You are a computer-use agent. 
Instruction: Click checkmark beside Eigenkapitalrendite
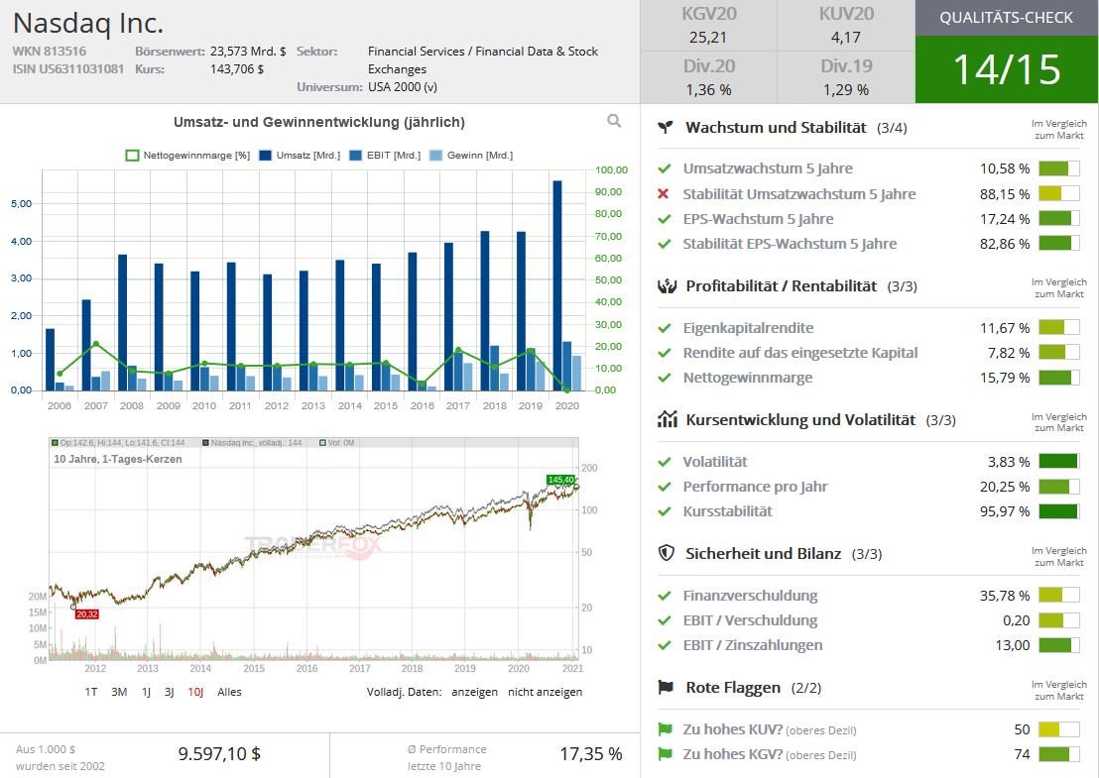click(665, 328)
